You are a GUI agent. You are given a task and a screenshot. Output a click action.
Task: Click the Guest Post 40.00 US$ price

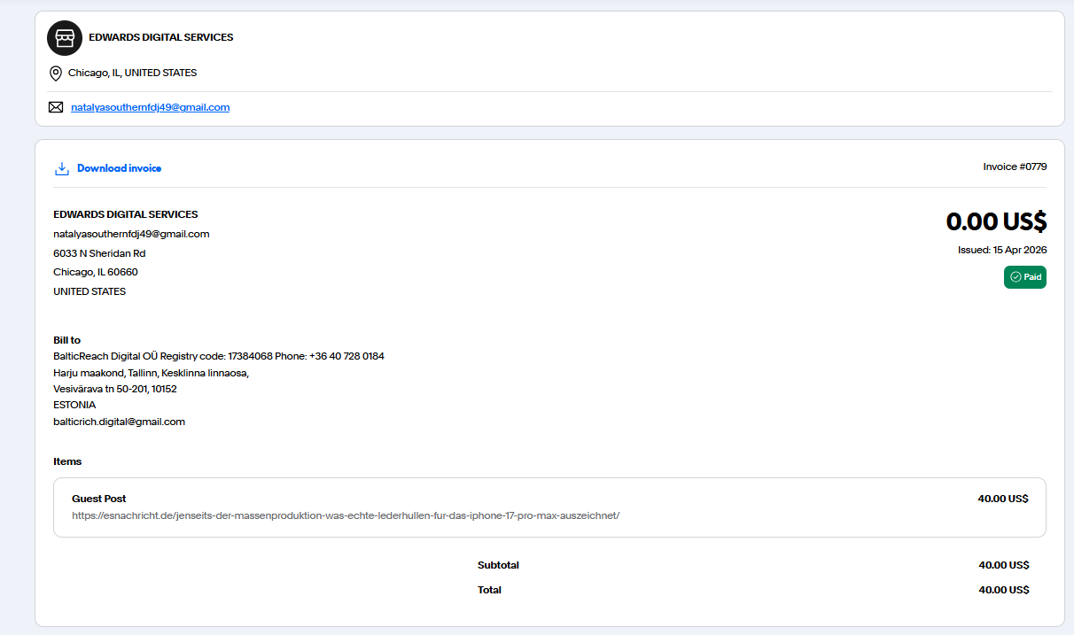point(1003,499)
